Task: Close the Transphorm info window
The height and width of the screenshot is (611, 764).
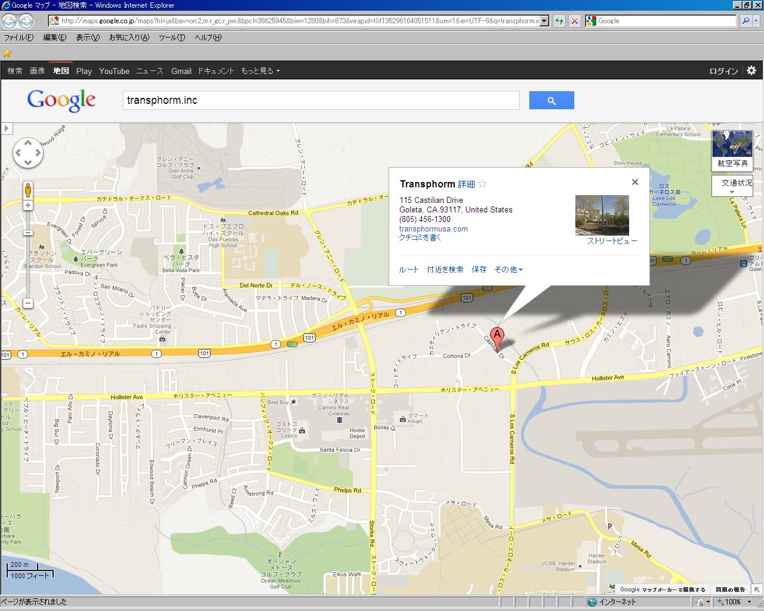Action: pyautogui.click(x=635, y=182)
